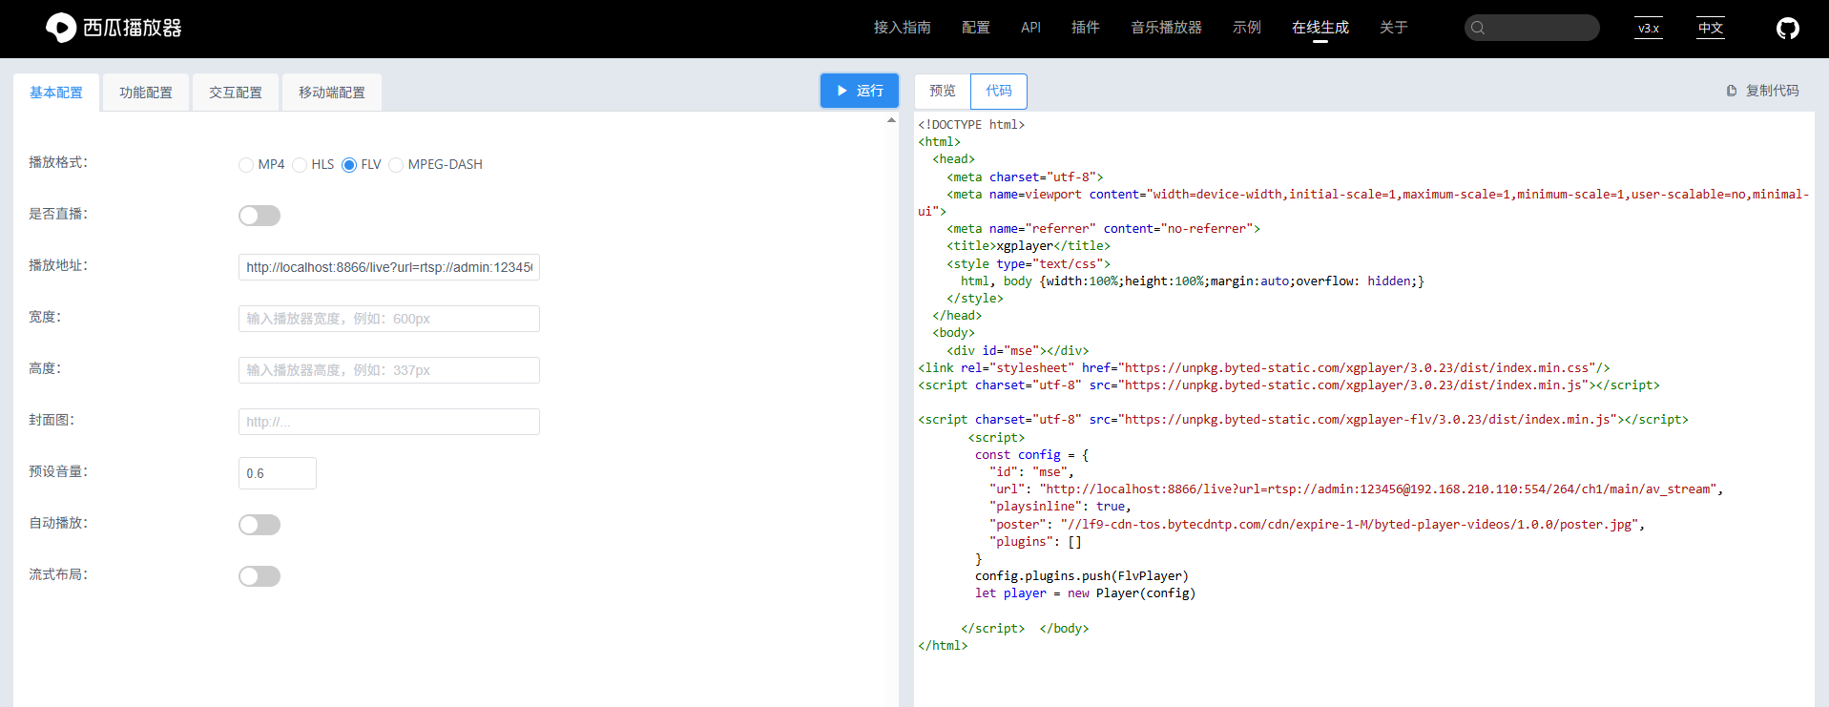Image resolution: width=1829 pixels, height=707 pixels.
Task: Select the HLS format radio
Action: [300, 165]
